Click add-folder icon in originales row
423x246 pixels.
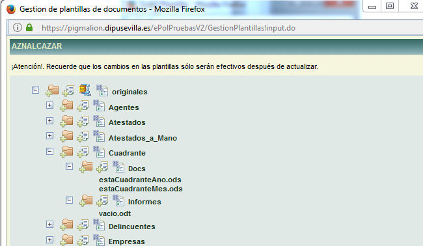[x=52, y=90]
